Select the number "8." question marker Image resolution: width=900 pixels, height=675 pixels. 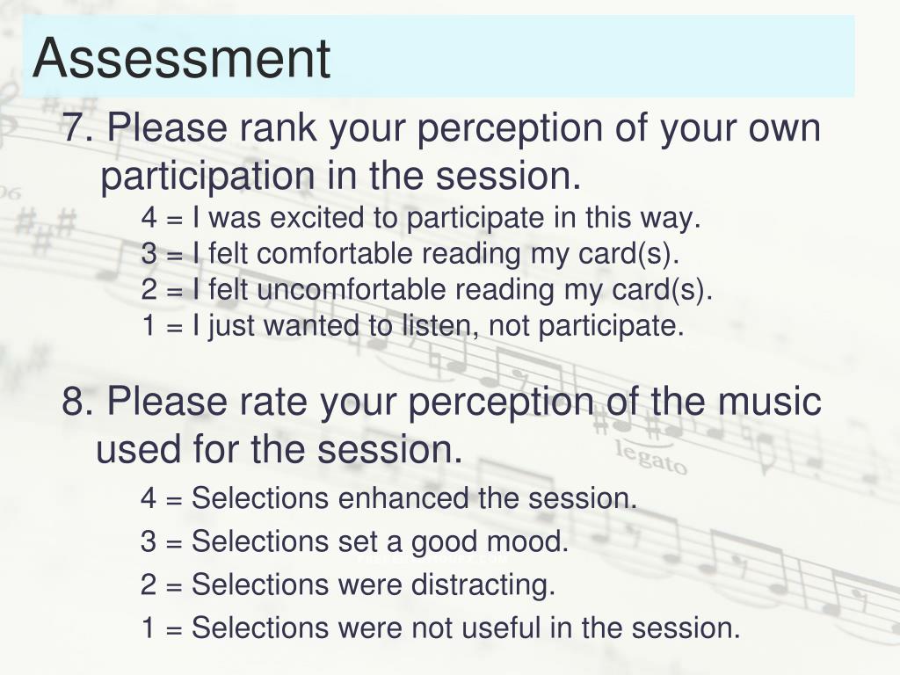(78, 402)
